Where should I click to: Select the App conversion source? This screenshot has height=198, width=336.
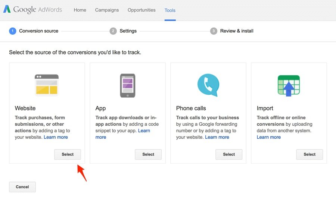148,154
